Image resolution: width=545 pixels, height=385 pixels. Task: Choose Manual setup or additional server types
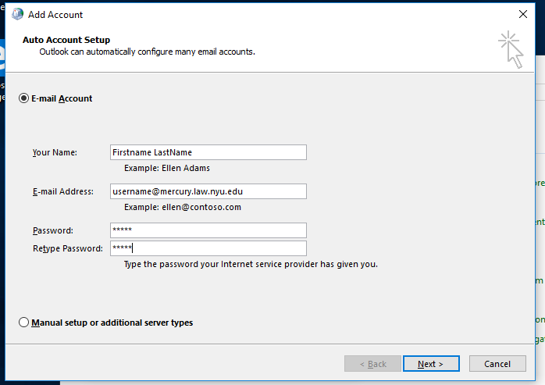(24, 323)
